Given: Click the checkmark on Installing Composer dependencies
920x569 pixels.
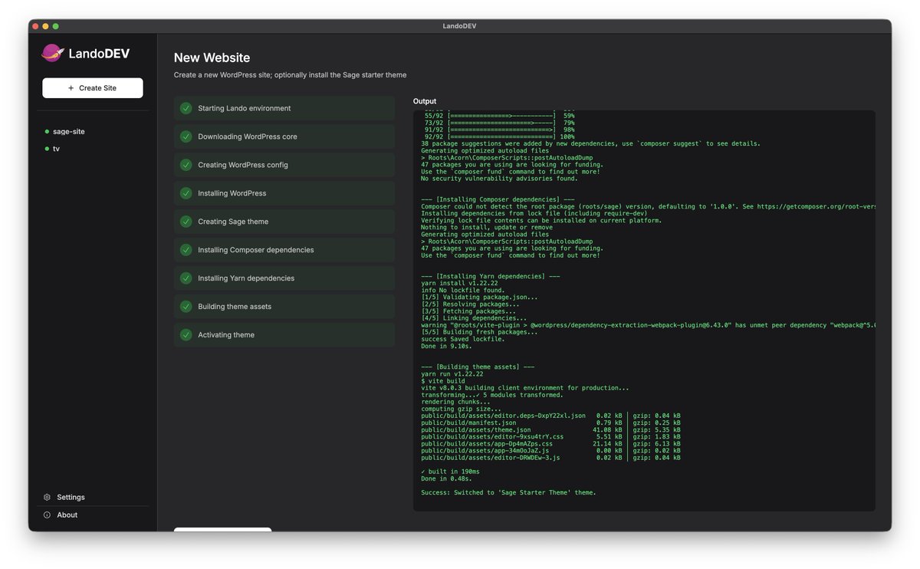Looking at the screenshot, I should (185, 249).
